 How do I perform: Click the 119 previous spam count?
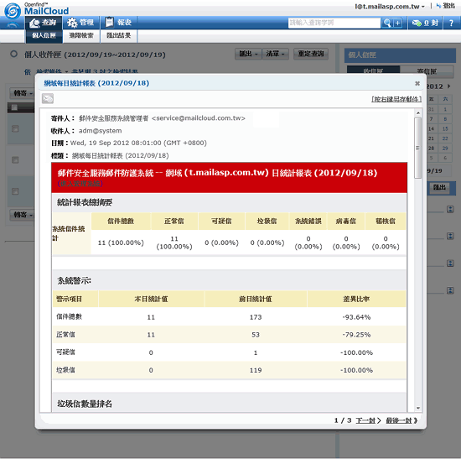[256, 370]
